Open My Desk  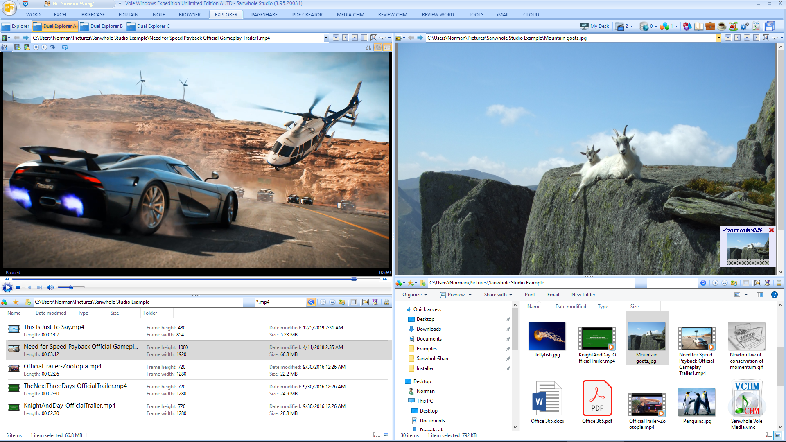(x=594, y=26)
